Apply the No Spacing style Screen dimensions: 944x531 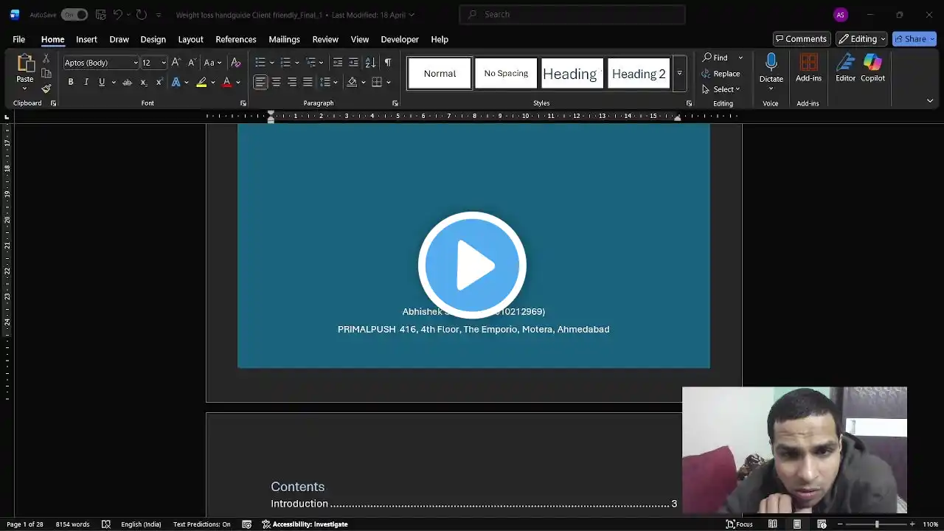click(506, 74)
